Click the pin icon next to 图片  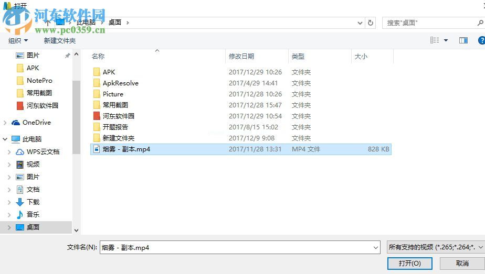(x=67, y=56)
